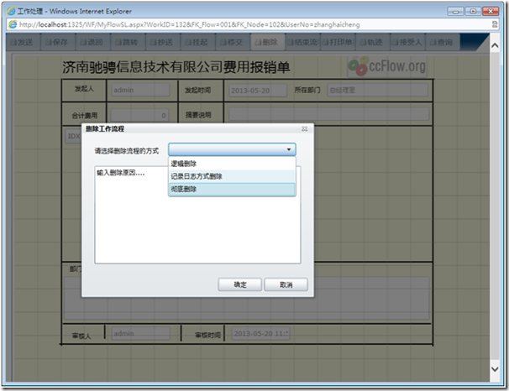Viewport: 509px width, 391px height.
Task: Close the Internet Explorer window
Action: [491, 12]
